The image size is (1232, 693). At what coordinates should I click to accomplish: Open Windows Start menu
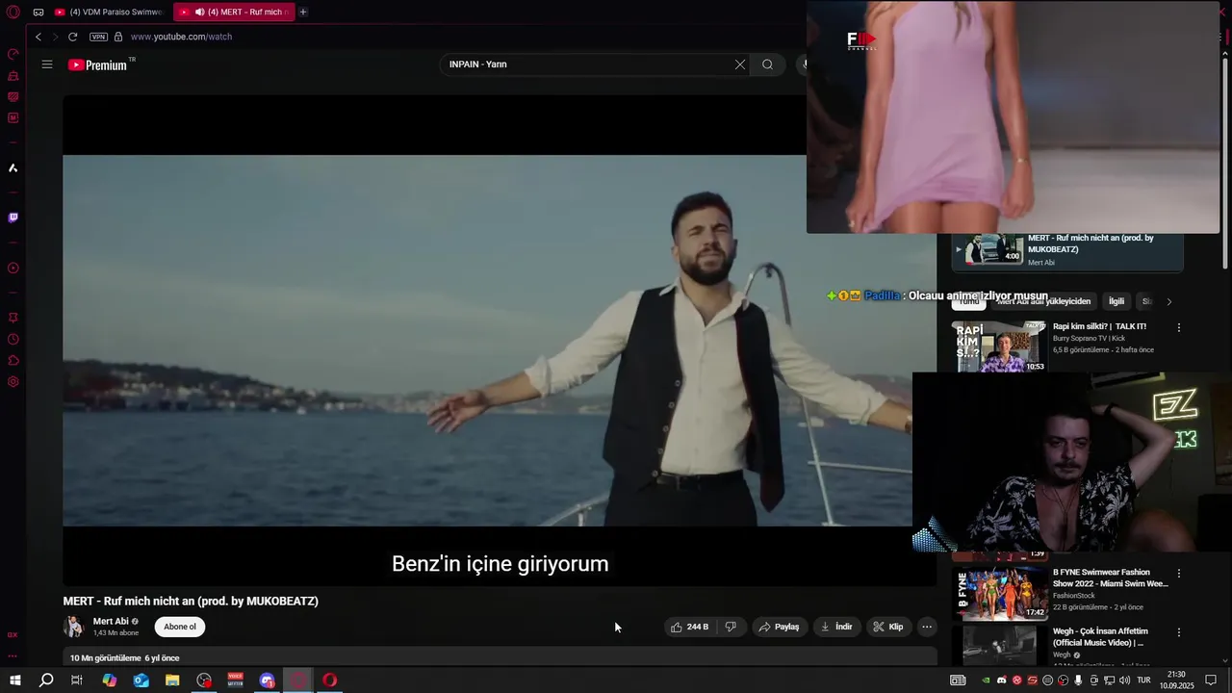pyautogui.click(x=14, y=680)
